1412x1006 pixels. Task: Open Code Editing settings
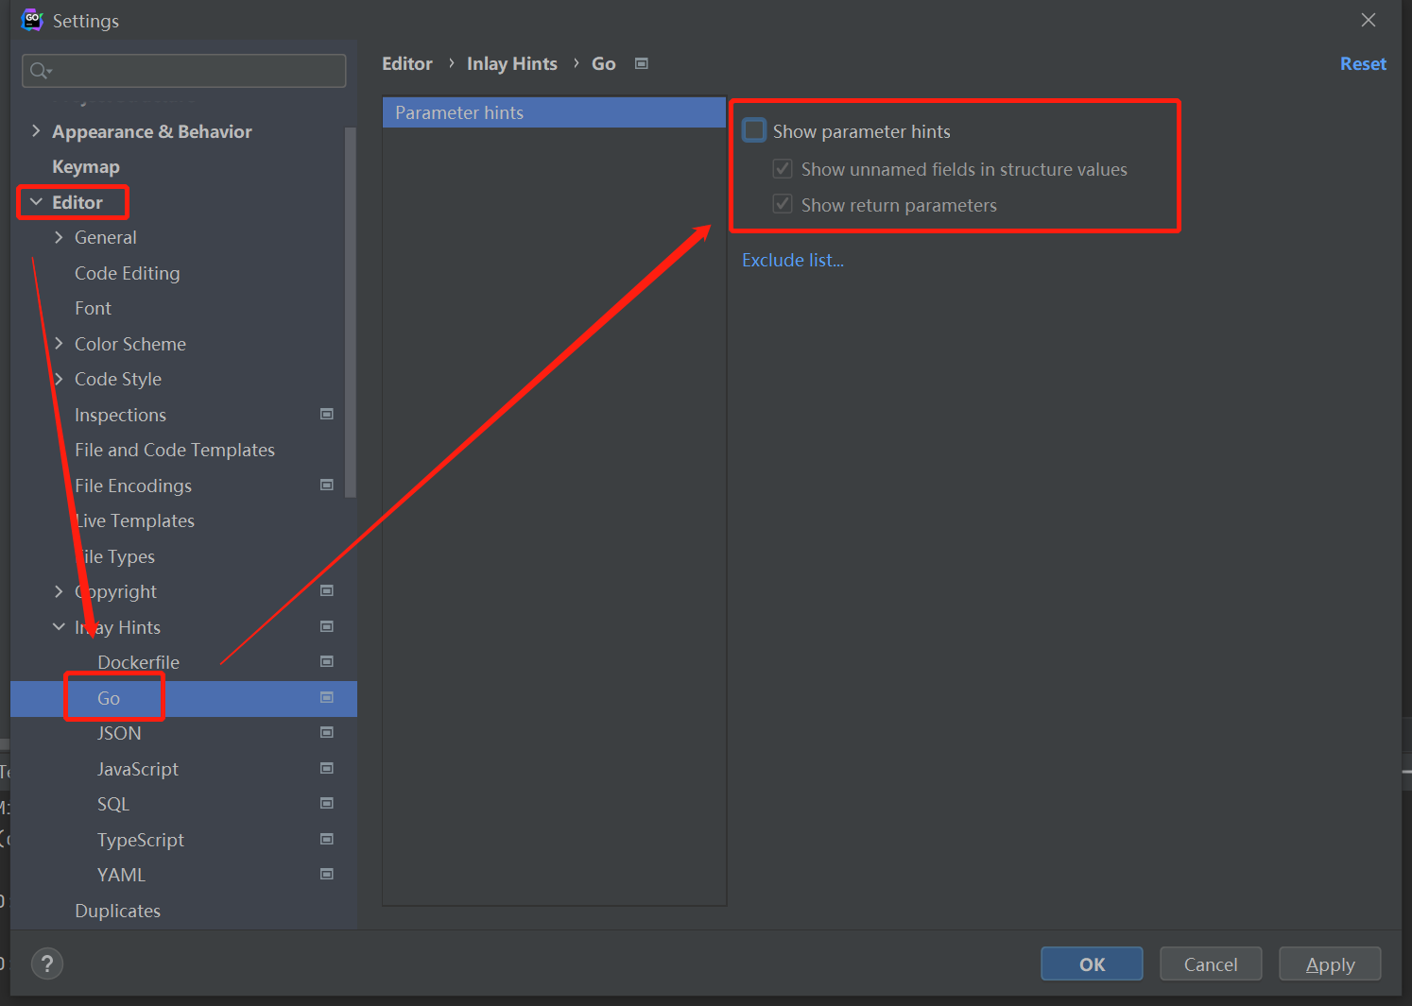tap(128, 273)
